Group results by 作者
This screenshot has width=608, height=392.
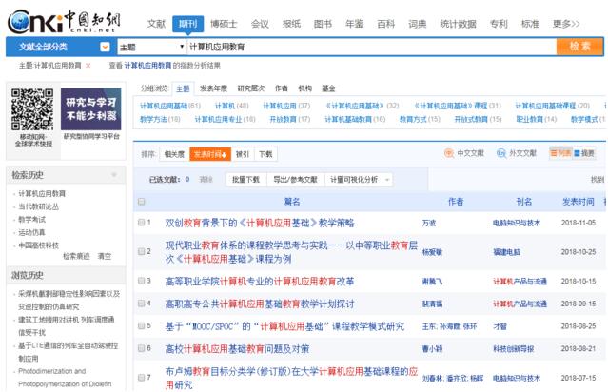[x=281, y=88]
